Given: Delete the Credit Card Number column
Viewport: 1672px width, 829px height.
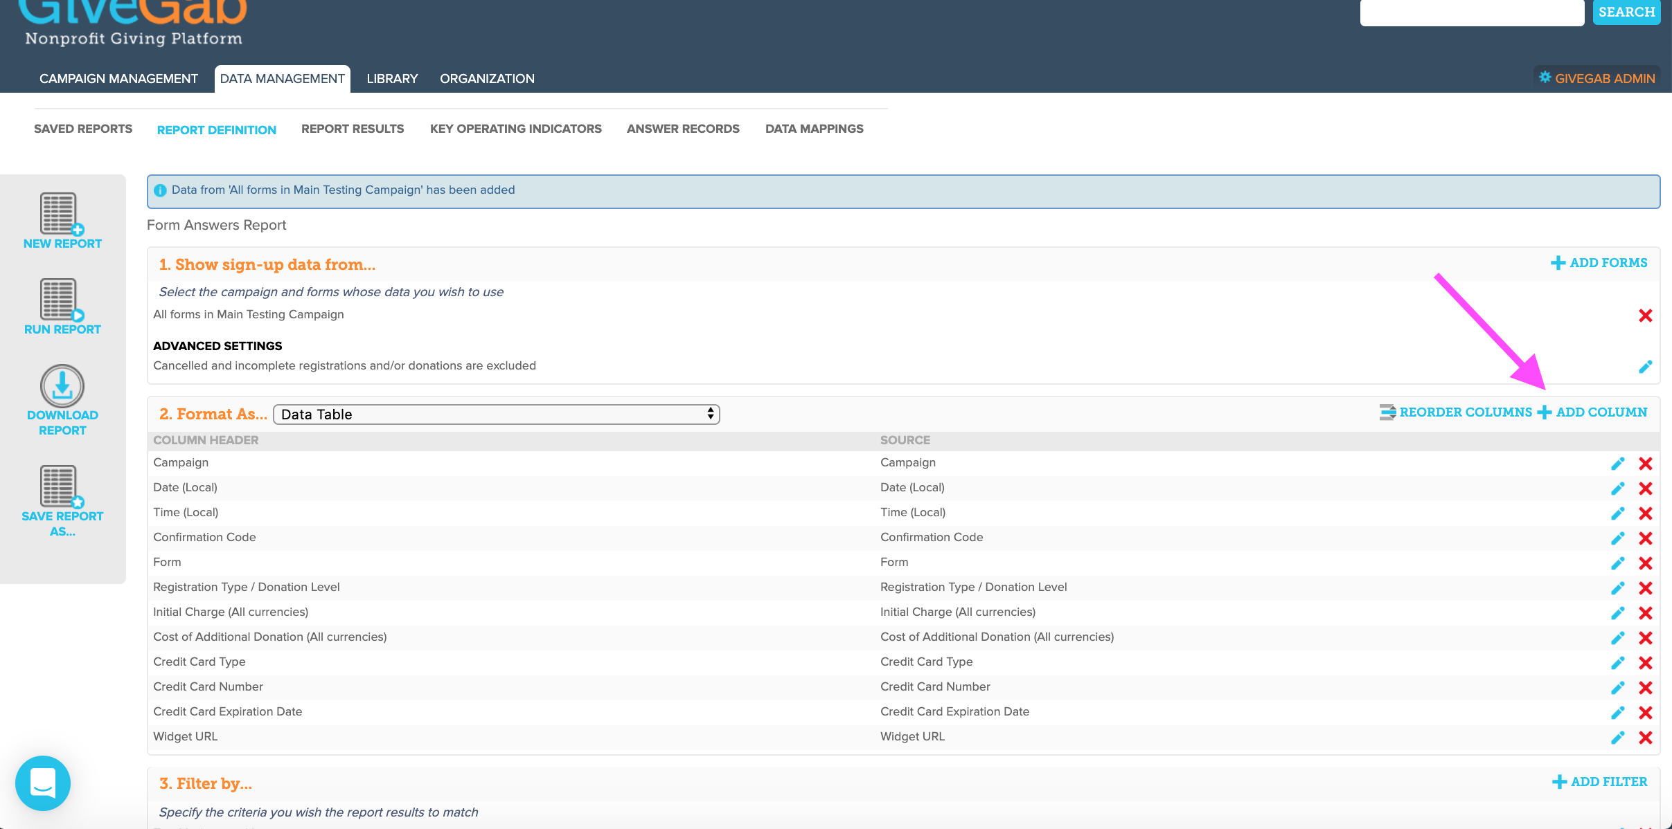Looking at the screenshot, I should 1646,688.
